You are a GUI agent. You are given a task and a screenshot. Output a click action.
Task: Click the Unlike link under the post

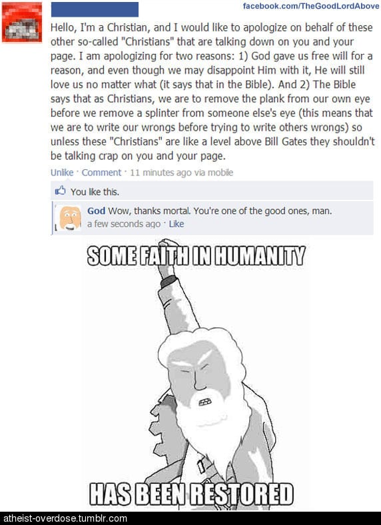62,173
